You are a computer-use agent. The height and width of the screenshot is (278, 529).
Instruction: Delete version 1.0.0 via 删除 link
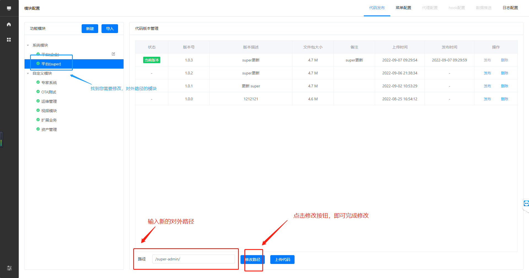coord(504,99)
